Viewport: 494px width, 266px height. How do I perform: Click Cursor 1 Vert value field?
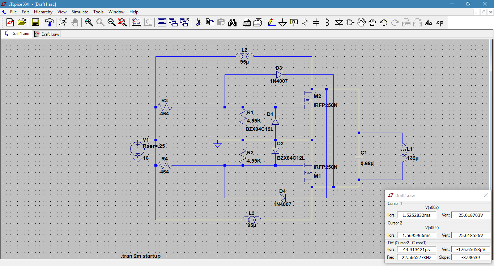pos(471,215)
